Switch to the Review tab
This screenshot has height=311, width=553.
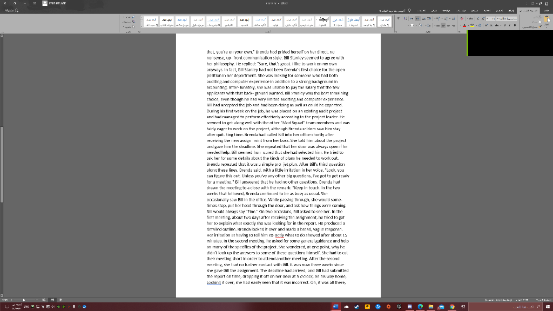pyautogui.click(x=447, y=11)
